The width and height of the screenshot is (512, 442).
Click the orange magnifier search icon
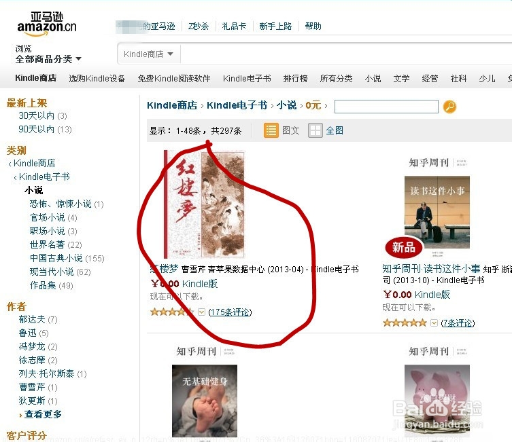[x=449, y=107]
